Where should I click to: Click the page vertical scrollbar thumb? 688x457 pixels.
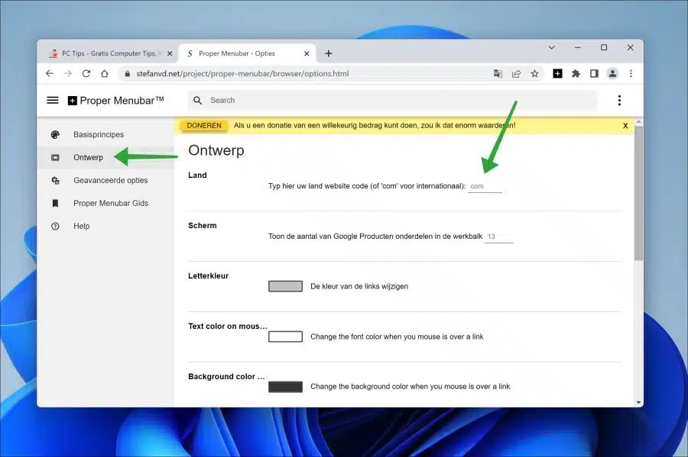pyautogui.click(x=638, y=192)
